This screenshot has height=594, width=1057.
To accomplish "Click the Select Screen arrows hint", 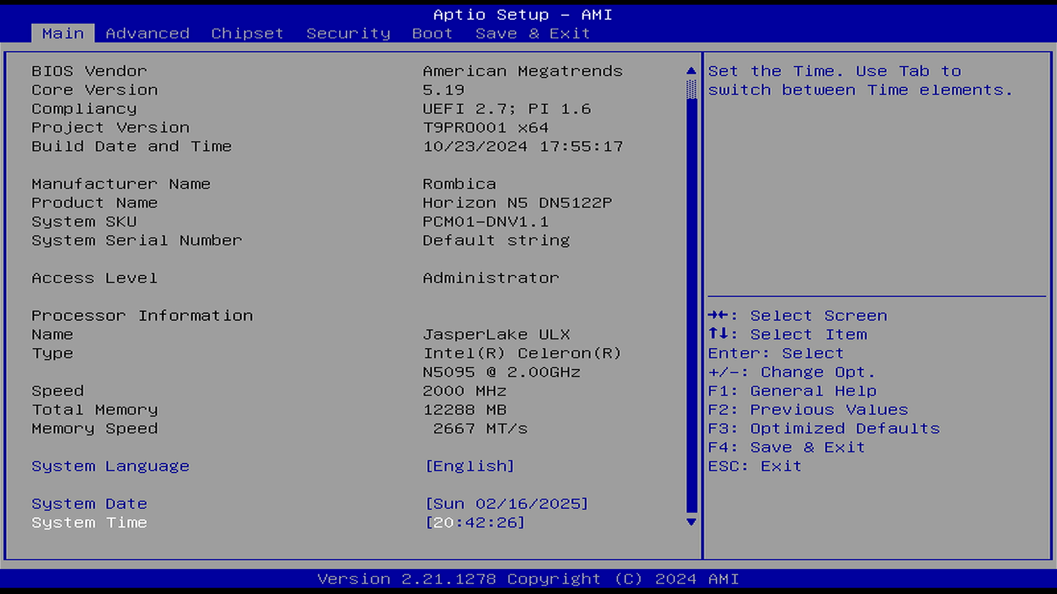I will 798,316.
